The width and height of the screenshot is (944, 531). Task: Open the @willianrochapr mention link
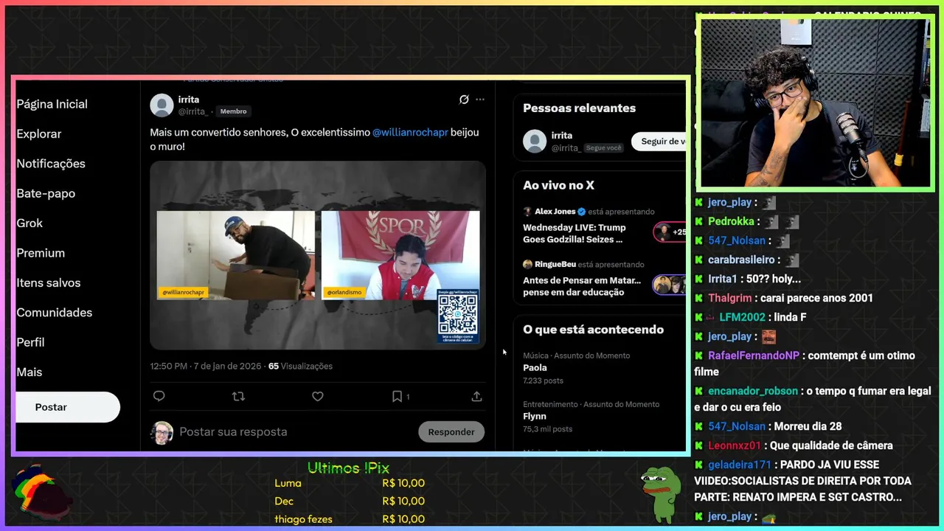pyautogui.click(x=410, y=132)
